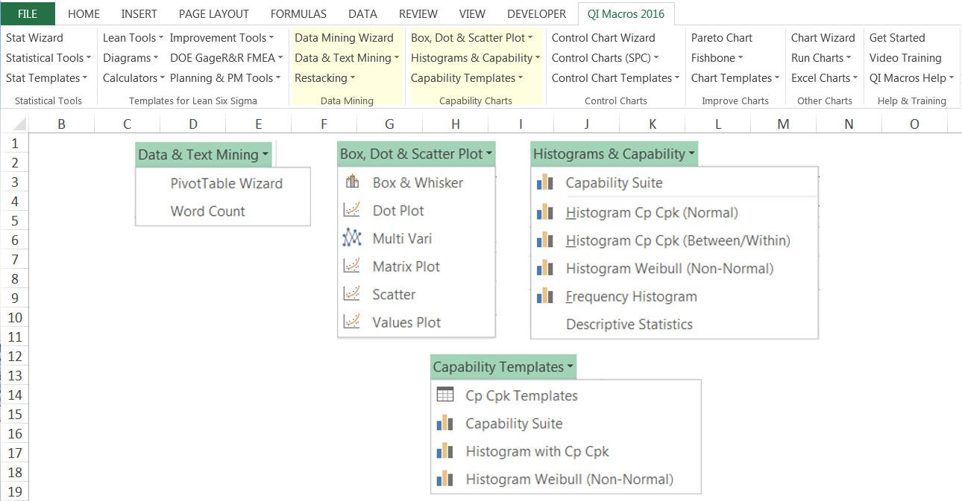The width and height of the screenshot is (962, 501).
Task: Click icon beside Histogram Cp Cpk (Normal)
Action: (545, 213)
